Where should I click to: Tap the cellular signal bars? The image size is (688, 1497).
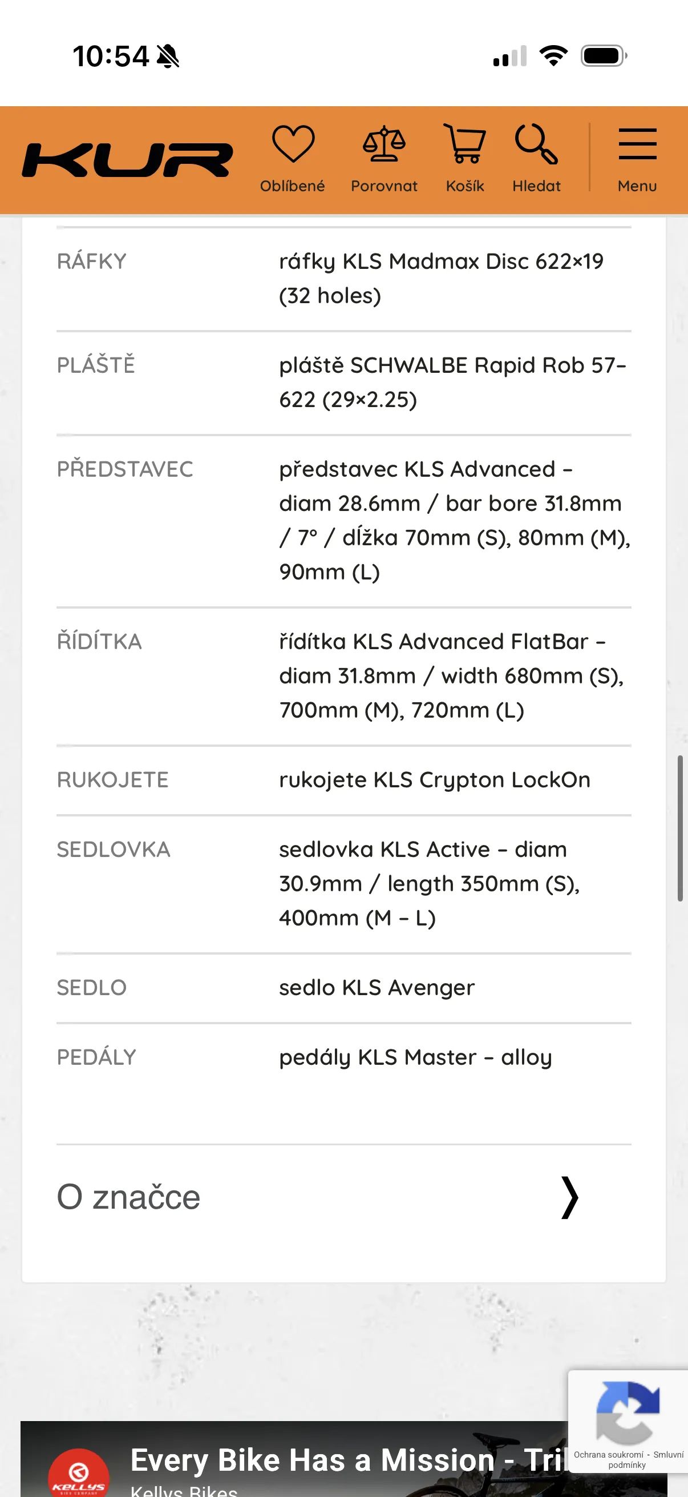pos(510,57)
